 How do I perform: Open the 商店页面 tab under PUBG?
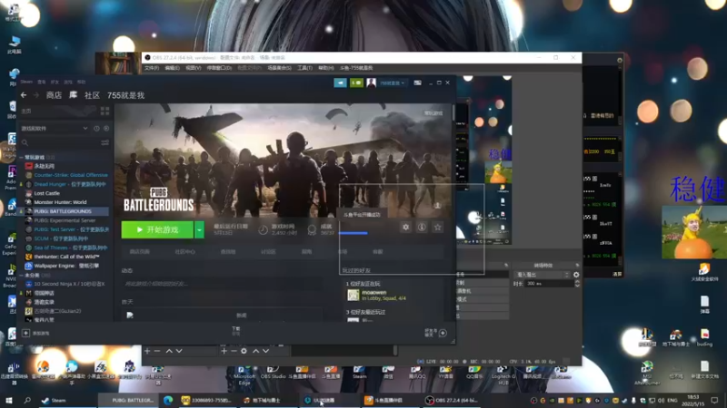pyautogui.click(x=139, y=252)
